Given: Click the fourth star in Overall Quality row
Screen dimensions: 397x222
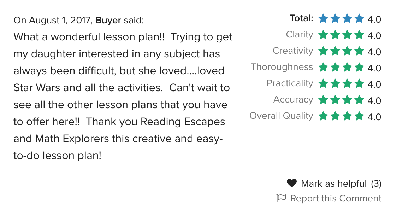Looking at the screenshot, I should 359,116.
